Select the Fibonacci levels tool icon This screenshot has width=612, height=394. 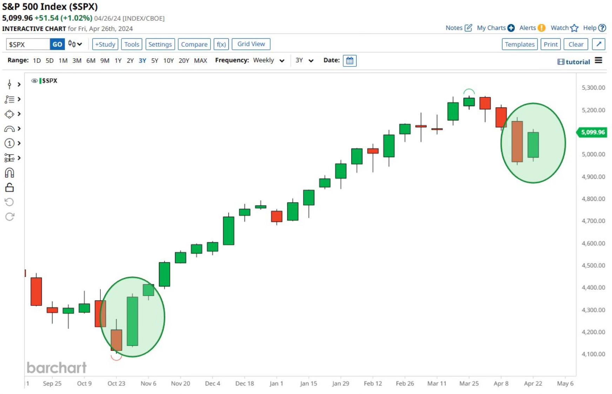point(9,158)
